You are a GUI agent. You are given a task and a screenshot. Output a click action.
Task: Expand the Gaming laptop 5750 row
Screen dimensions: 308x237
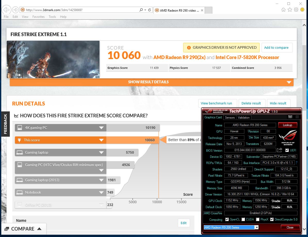coord(101,152)
